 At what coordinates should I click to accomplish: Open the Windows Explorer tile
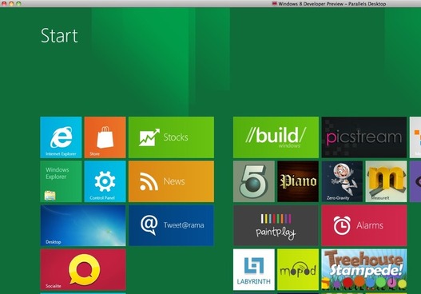(x=61, y=181)
